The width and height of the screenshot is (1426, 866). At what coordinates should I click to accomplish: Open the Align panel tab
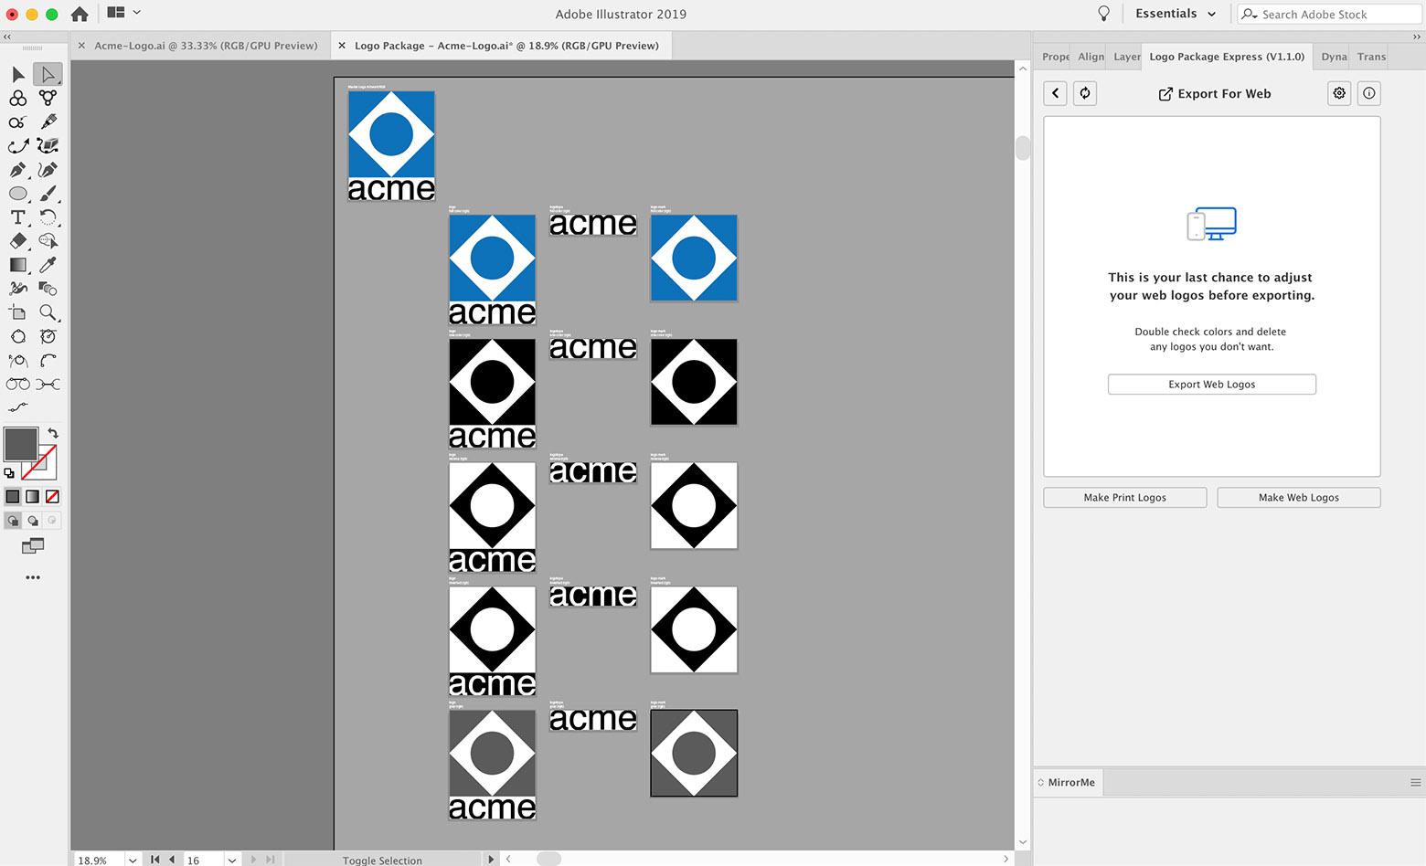[x=1091, y=57]
